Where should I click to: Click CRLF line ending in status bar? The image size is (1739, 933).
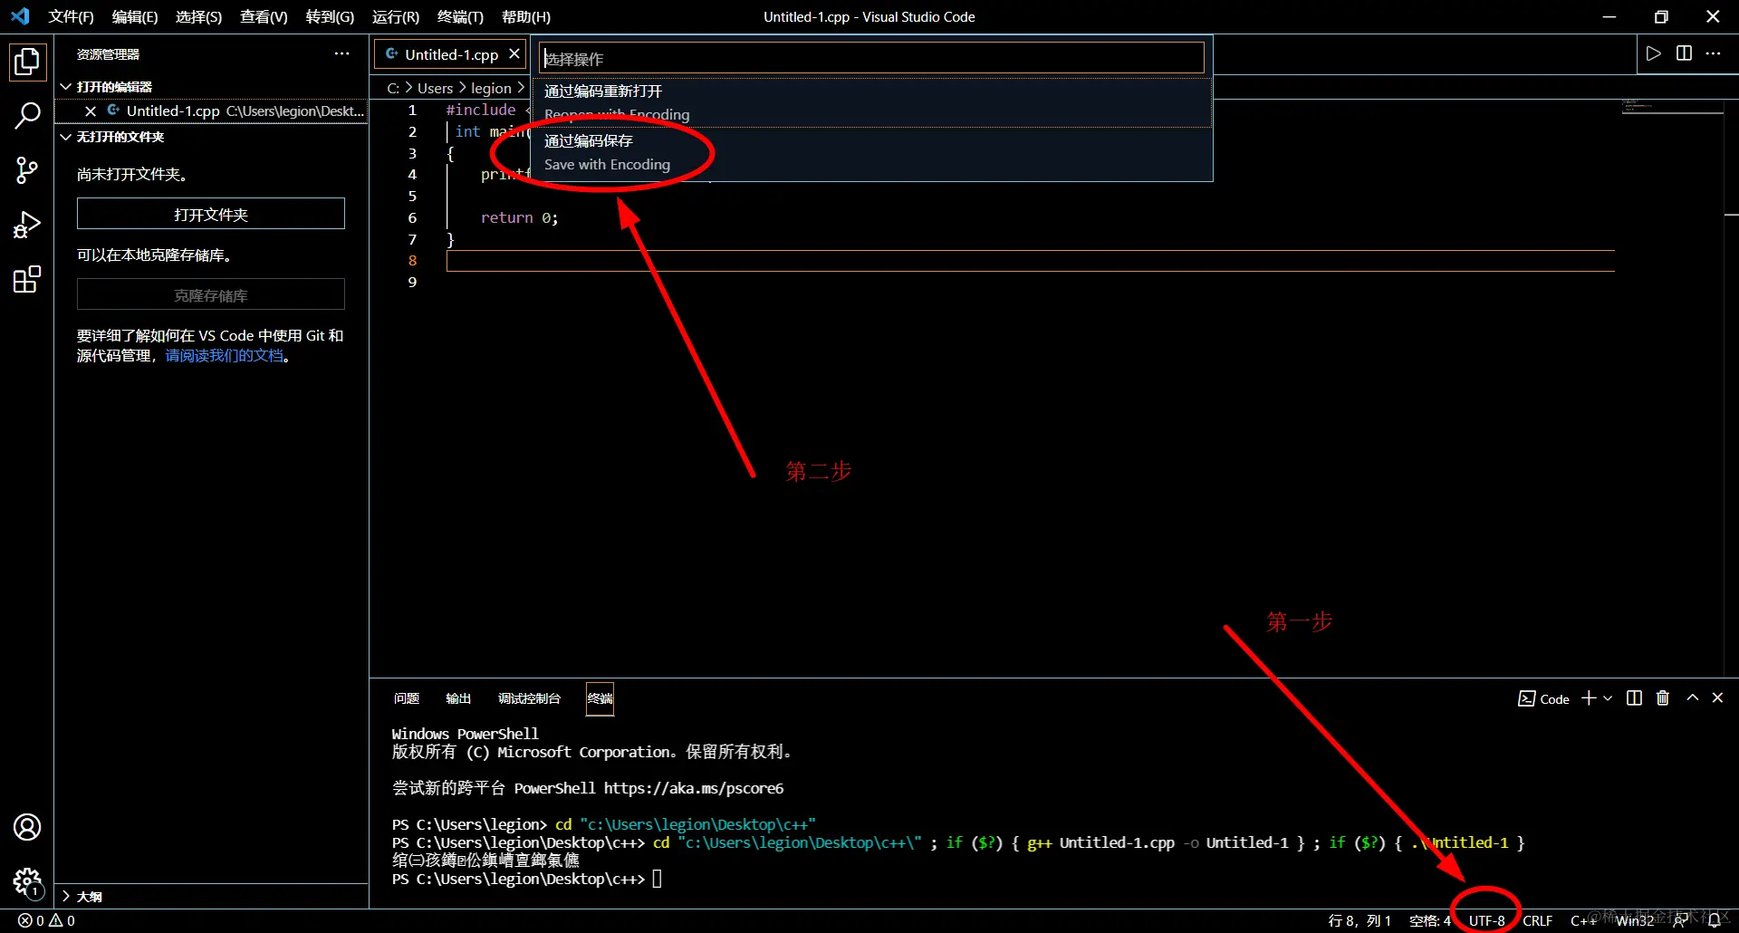1537,921
